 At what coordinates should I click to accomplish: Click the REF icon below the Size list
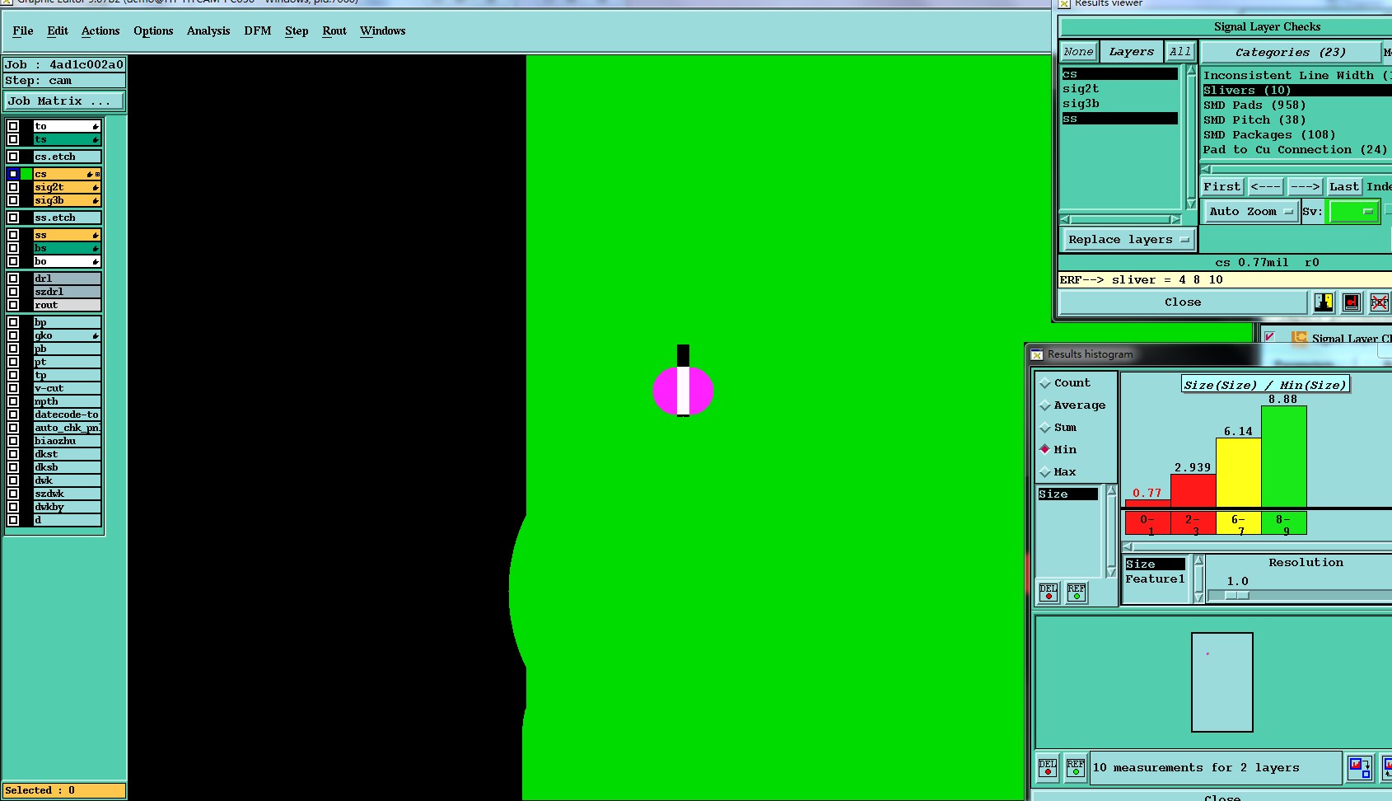click(x=1077, y=592)
